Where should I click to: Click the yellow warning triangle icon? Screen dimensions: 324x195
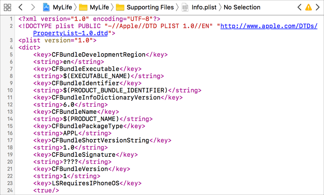[x=309, y=7]
